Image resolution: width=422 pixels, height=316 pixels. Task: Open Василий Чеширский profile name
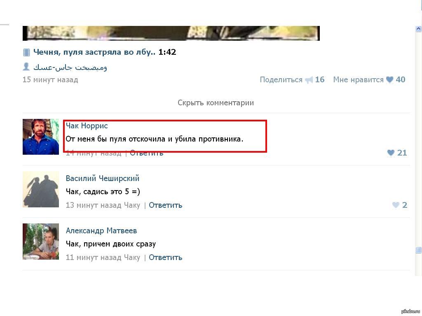(x=103, y=178)
